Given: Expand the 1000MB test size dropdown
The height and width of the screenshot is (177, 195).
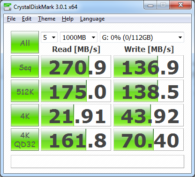Looking at the screenshot, I should (x=79, y=37).
